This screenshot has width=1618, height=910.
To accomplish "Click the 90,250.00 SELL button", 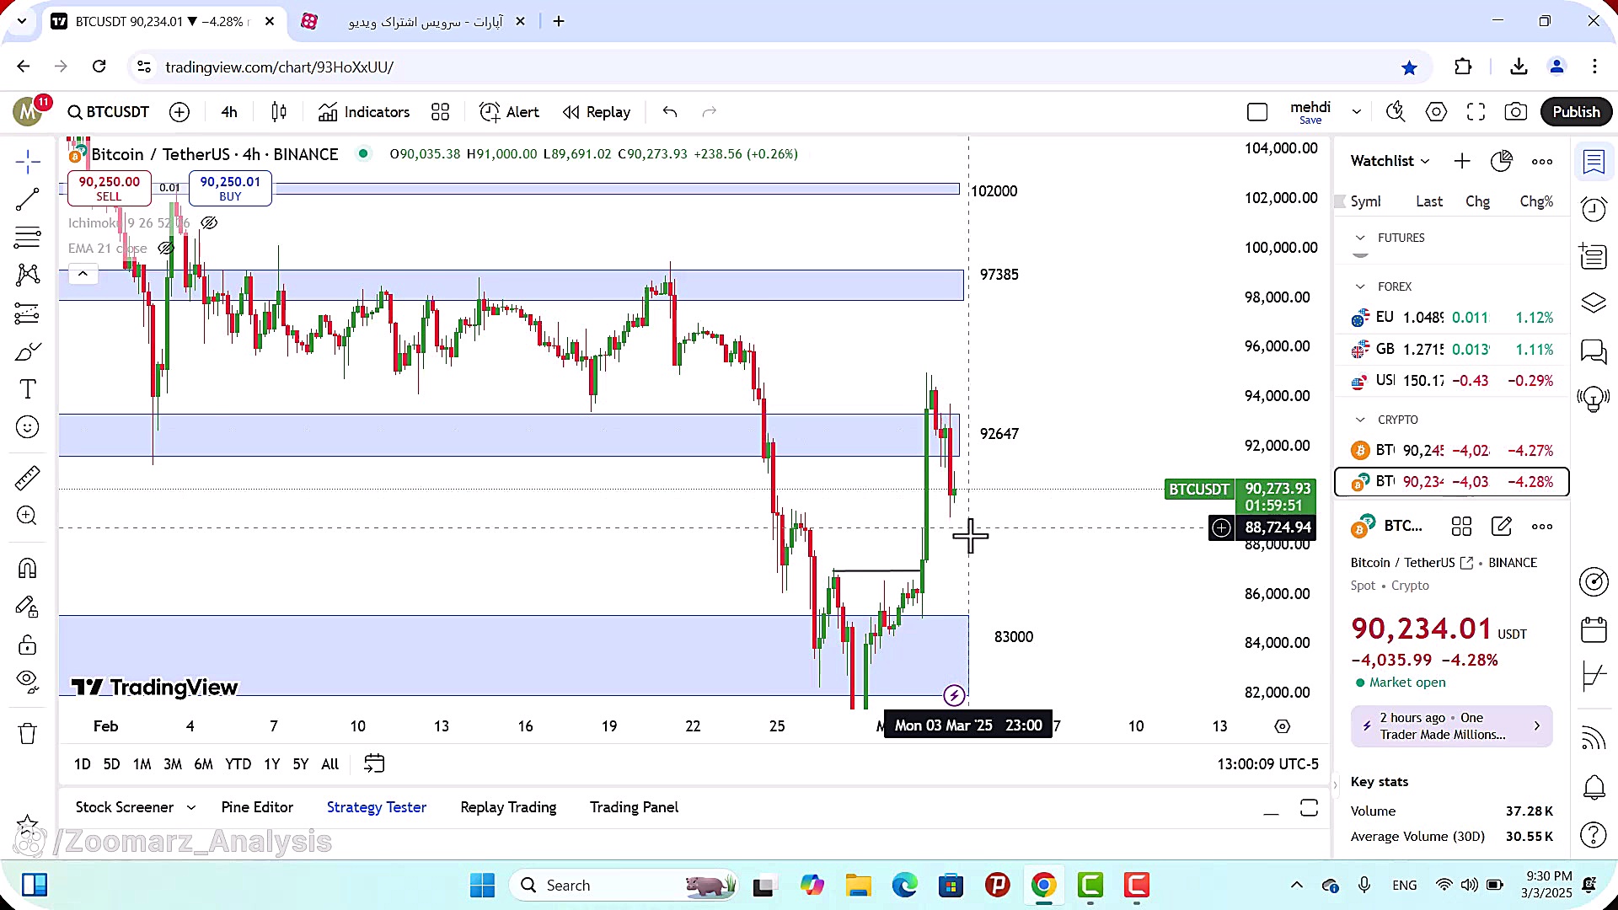I will pos(109,188).
